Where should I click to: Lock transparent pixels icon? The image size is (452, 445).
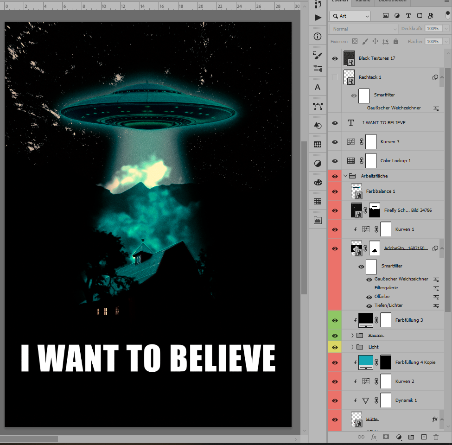355,41
